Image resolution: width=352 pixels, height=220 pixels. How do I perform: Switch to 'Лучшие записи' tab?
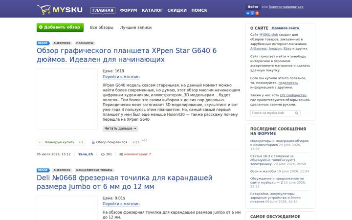point(135,27)
